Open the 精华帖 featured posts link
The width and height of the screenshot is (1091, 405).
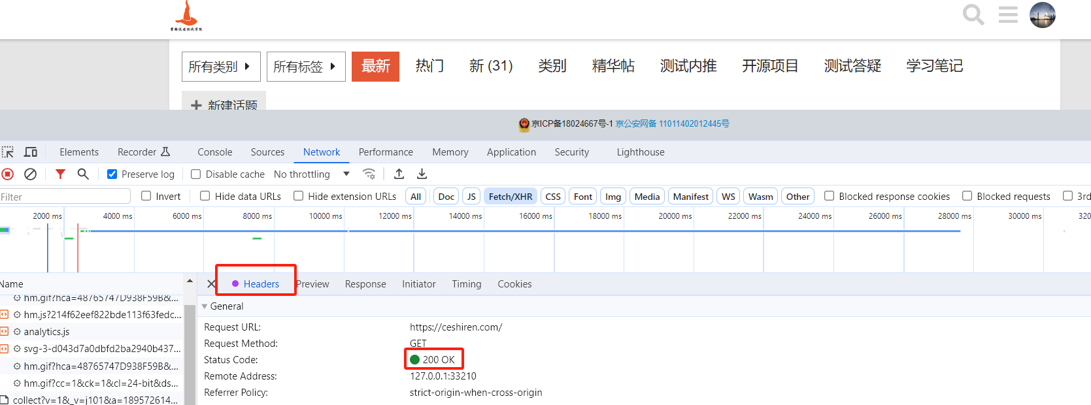613,66
